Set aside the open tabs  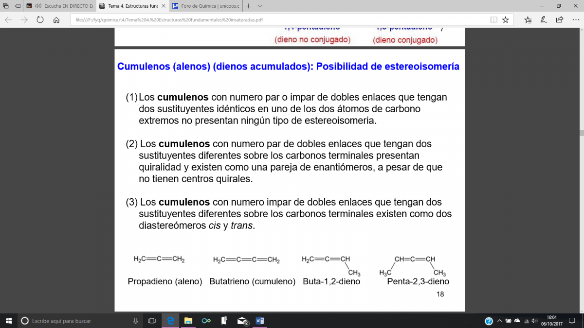17,6
